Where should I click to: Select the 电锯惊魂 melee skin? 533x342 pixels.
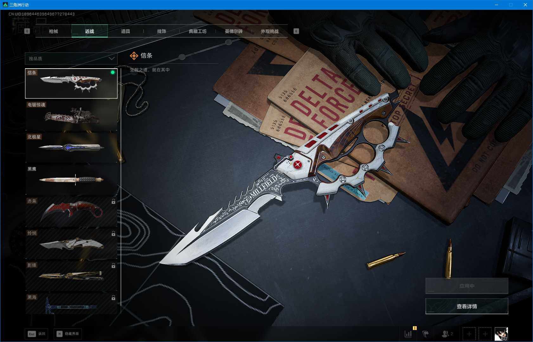click(71, 116)
